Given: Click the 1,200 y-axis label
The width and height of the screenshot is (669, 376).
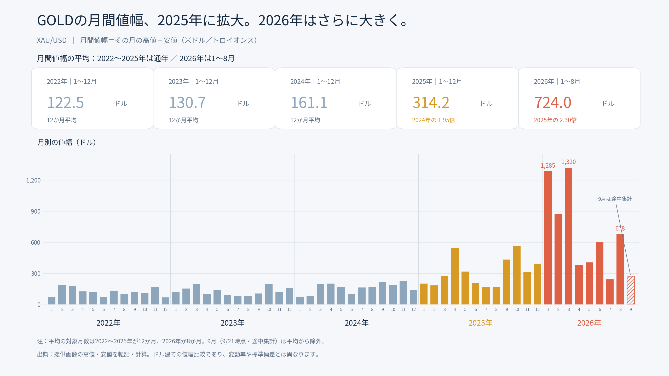Looking at the screenshot, I should (x=33, y=180).
